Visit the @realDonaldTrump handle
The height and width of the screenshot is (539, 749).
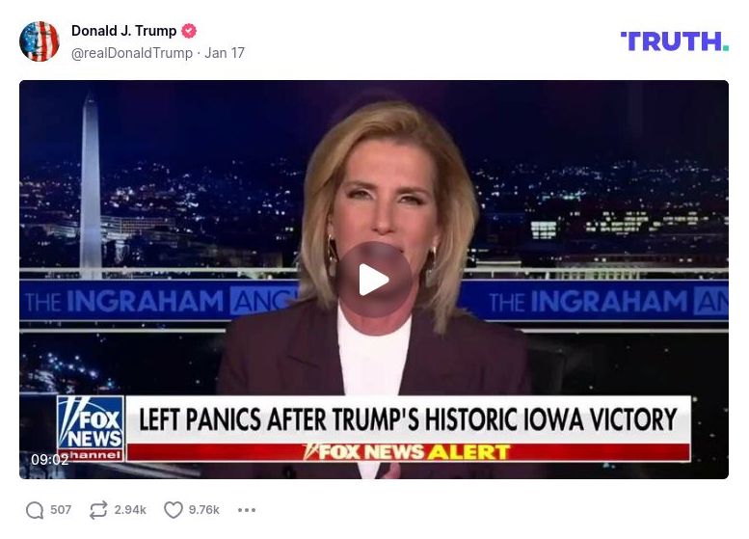[132, 53]
